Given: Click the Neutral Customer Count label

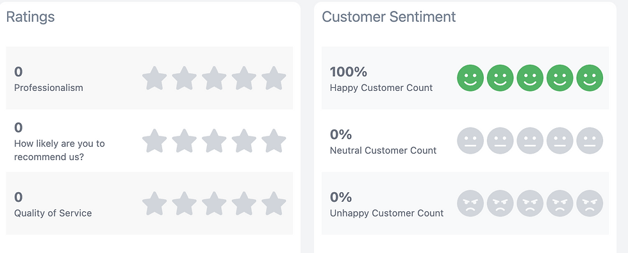Looking at the screenshot, I should pyautogui.click(x=383, y=151).
